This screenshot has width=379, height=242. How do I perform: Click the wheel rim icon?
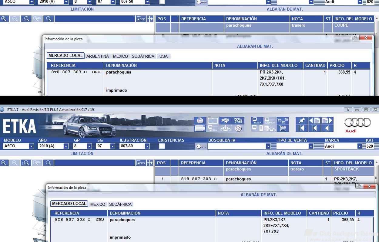point(238,128)
